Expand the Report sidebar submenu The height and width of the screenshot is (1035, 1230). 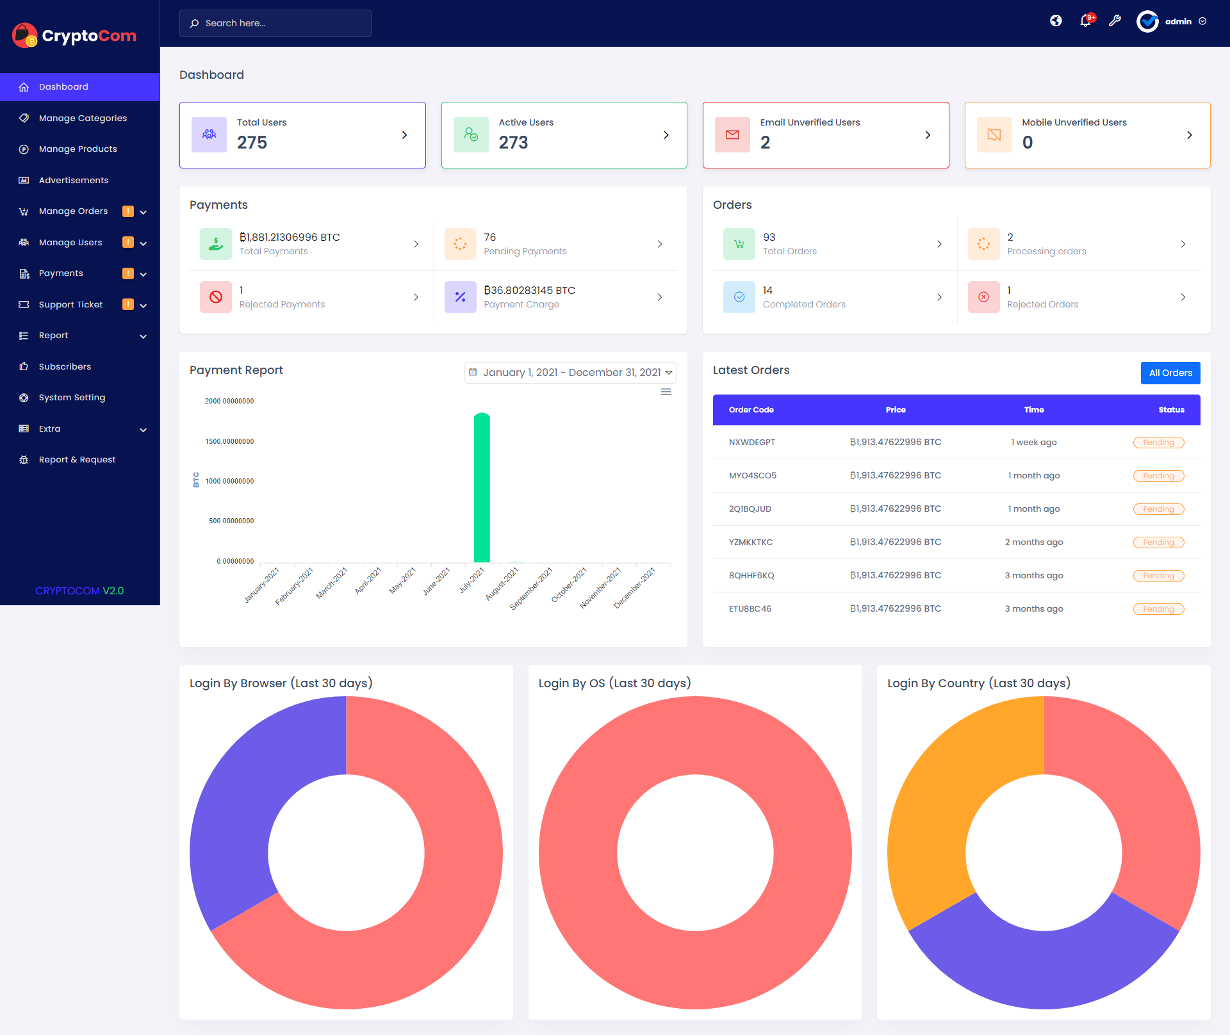coord(143,336)
